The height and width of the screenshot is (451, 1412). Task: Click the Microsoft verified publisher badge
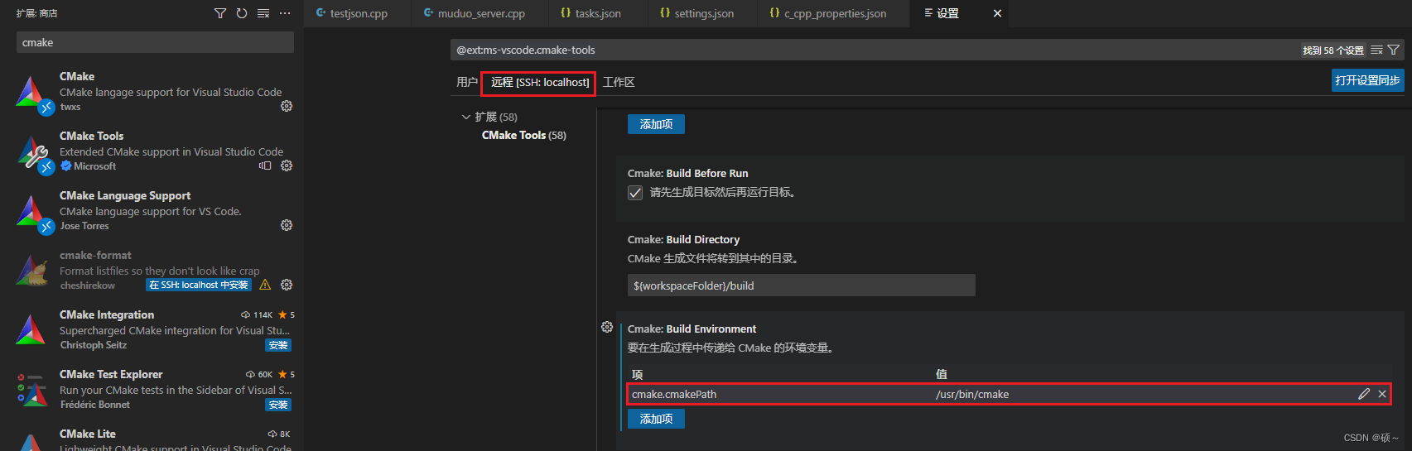tap(66, 166)
